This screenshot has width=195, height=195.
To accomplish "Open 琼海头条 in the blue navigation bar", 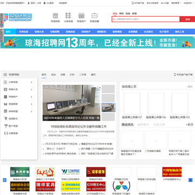I will [39, 31].
